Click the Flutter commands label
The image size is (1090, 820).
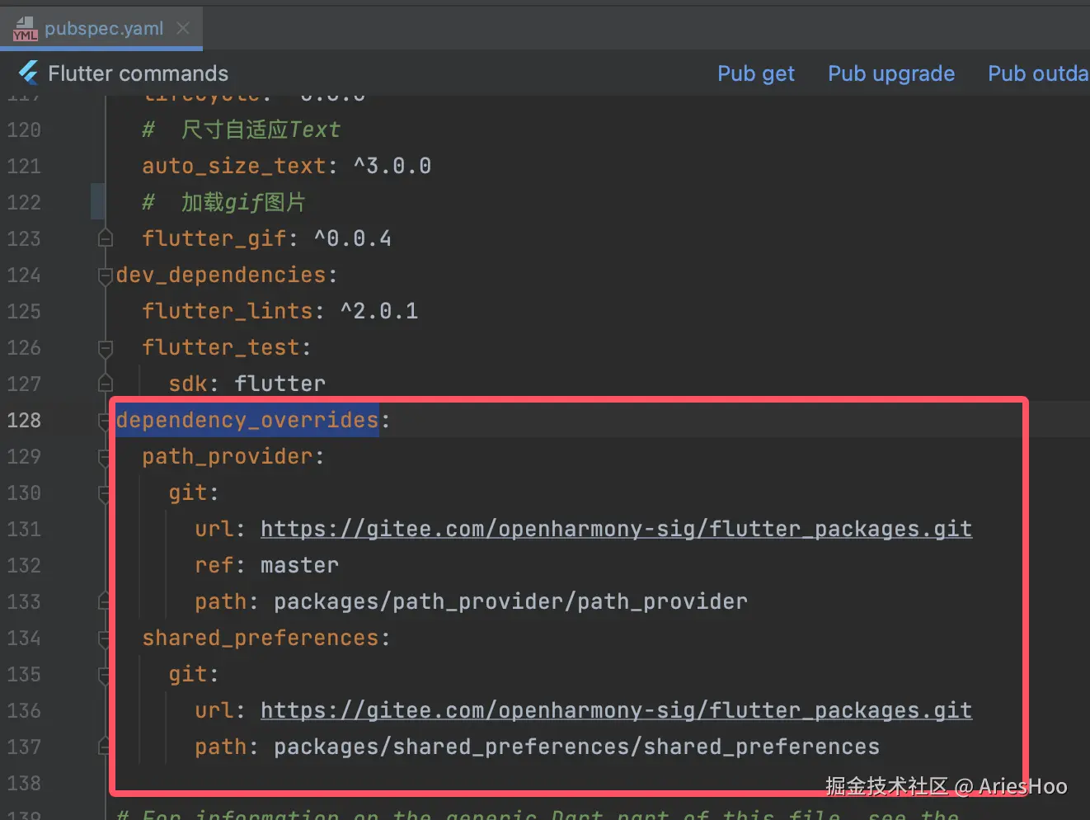point(138,73)
